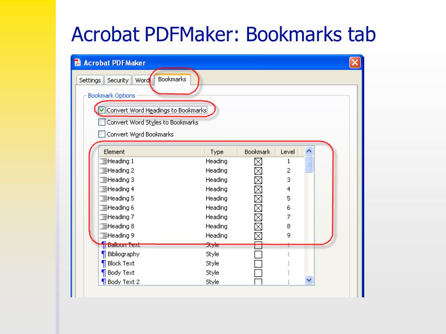Click the Style type cell of Bibliography
446x334 pixels.
coord(212,254)
